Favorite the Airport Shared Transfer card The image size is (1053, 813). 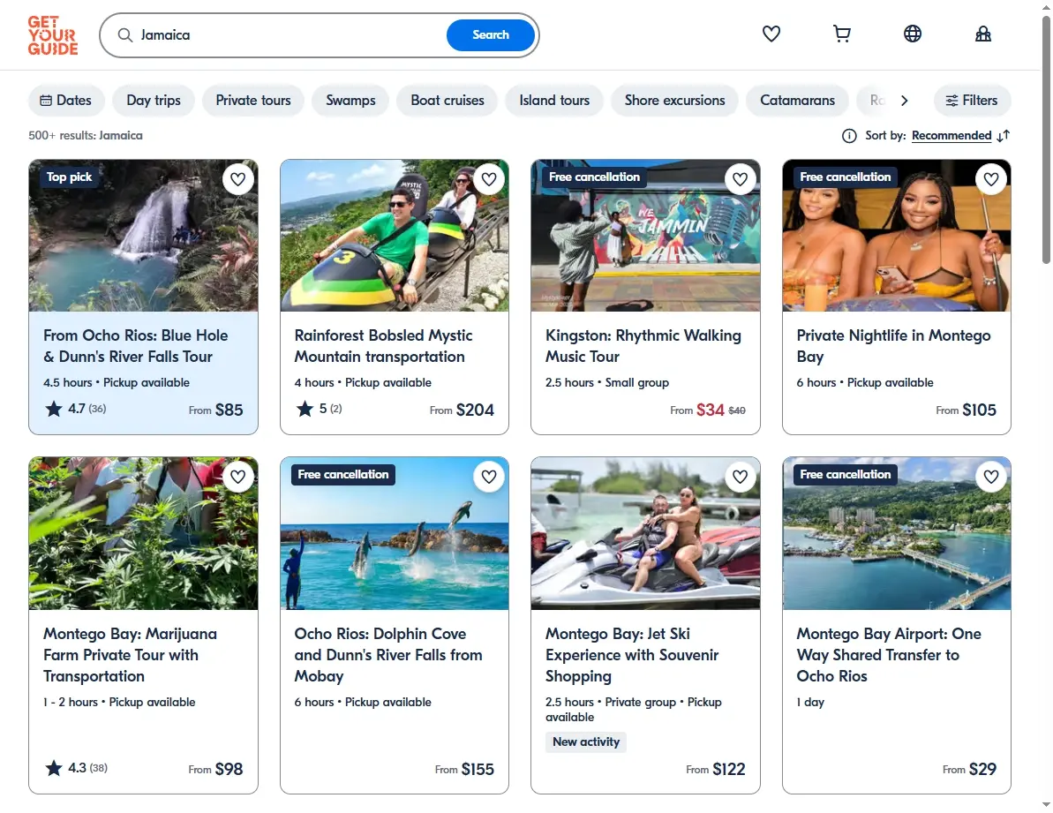coord(991,477)
